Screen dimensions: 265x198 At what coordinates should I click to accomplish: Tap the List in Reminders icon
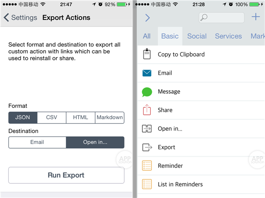click(x=147, y=184)
